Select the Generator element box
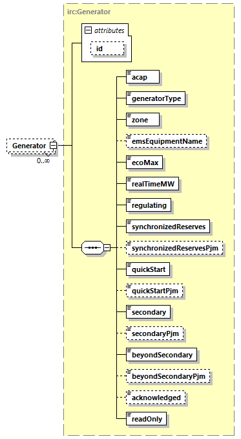The width and height of the screenshot is (241, 439). point(30,146)
